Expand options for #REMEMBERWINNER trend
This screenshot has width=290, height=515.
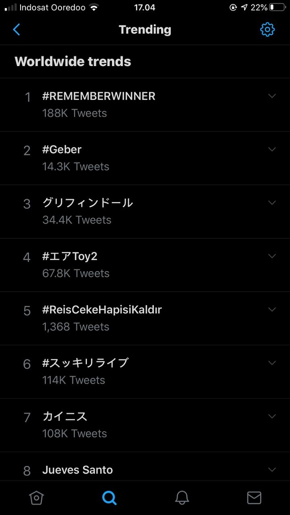tap(272, 95)
